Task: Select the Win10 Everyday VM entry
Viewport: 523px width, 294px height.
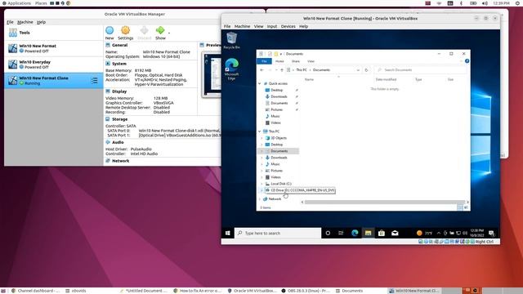Action: [x=53, y=65]
